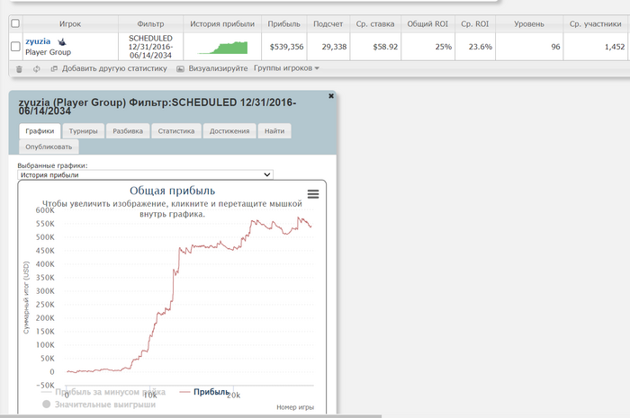This screenshot has height=418, width=630.
Task: Click the picture icon beside Визуализируйте
Action: coord(180,69)
